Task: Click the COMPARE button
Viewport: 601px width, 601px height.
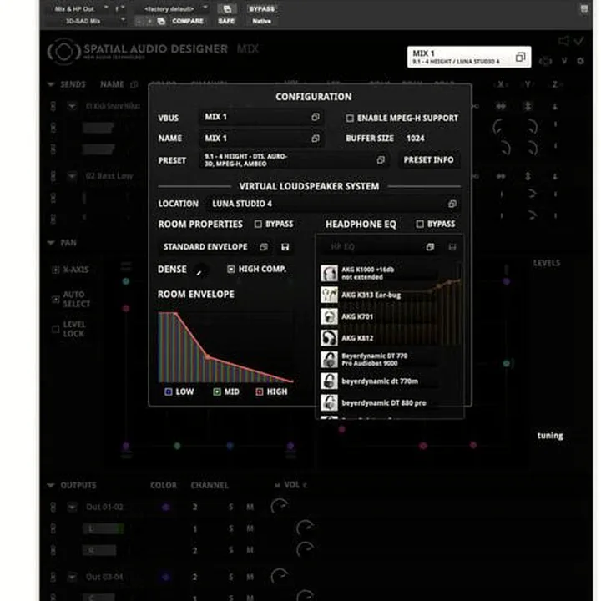Action: point(188,21)
